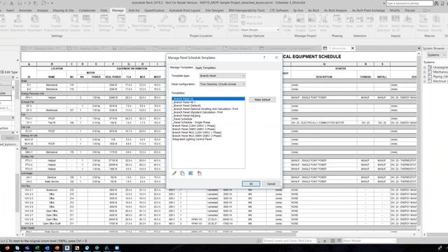Click the Make Default button
This screenshot has width=448, height=252.
(x=262, y=99)
